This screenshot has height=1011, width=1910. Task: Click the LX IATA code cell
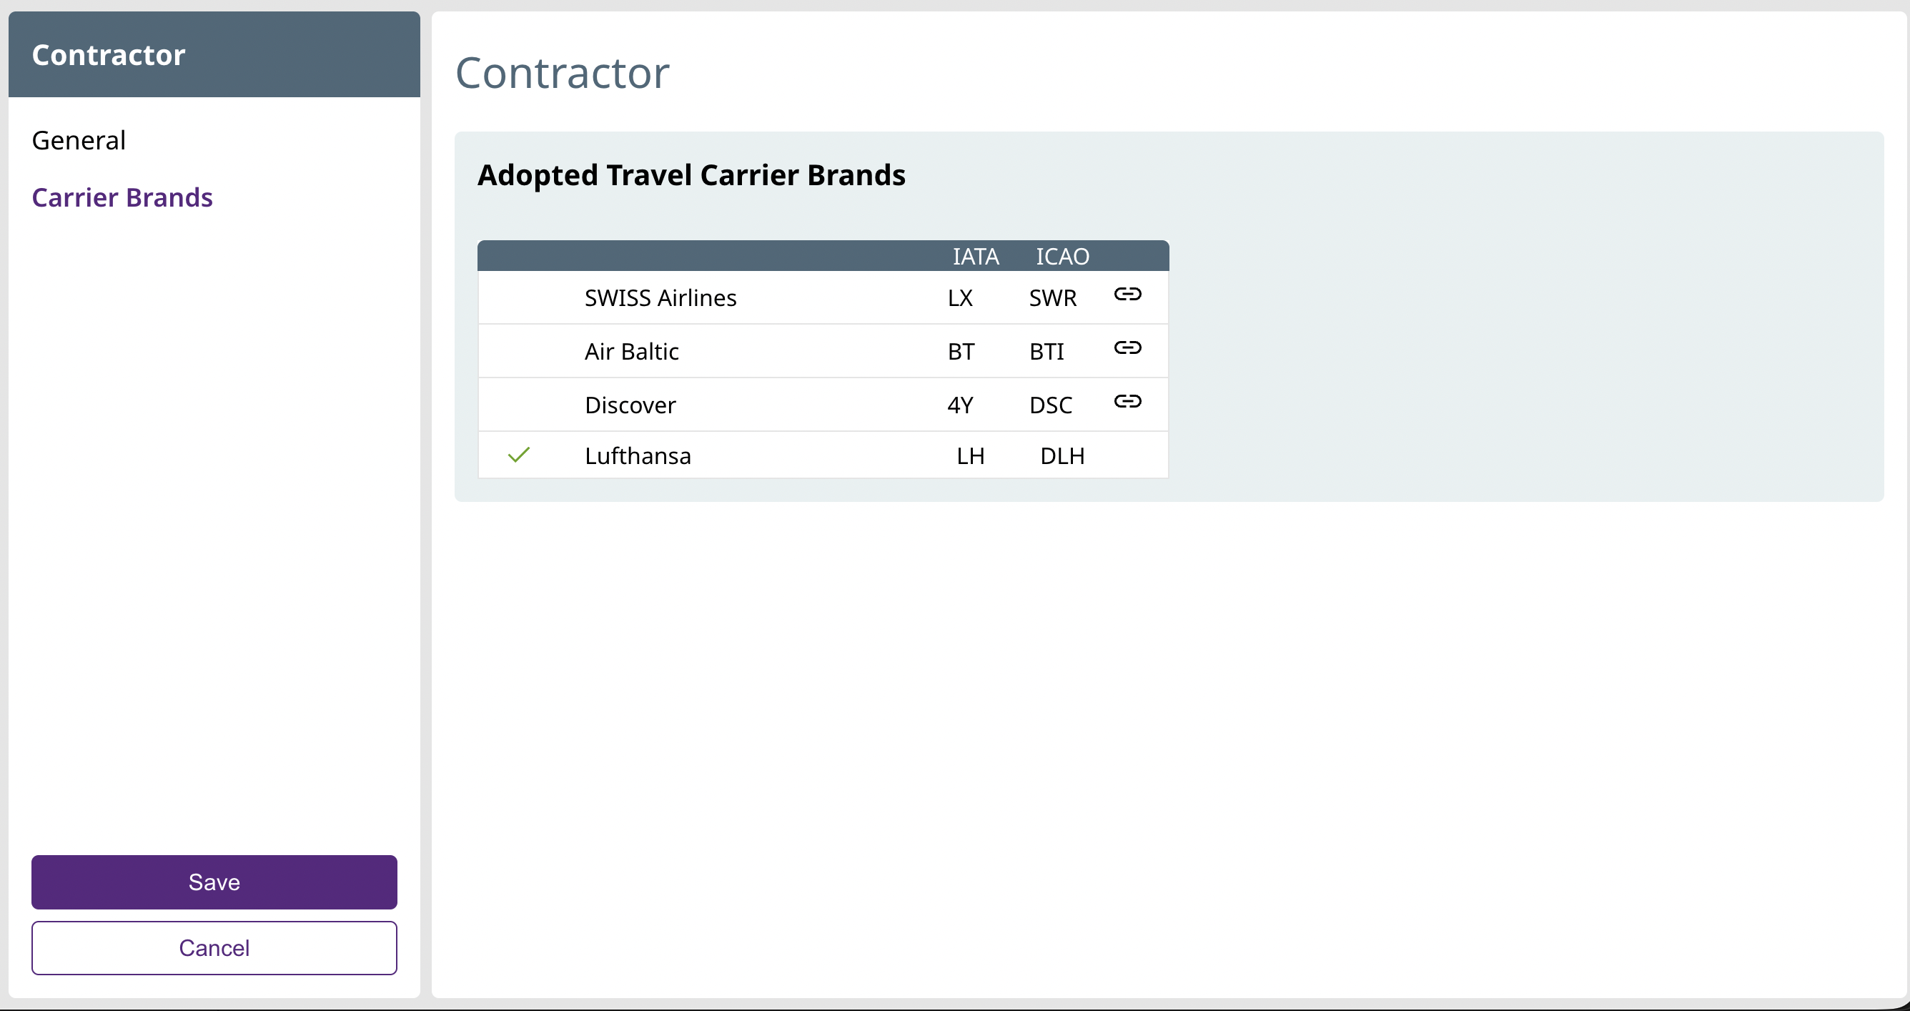[960, 298]
